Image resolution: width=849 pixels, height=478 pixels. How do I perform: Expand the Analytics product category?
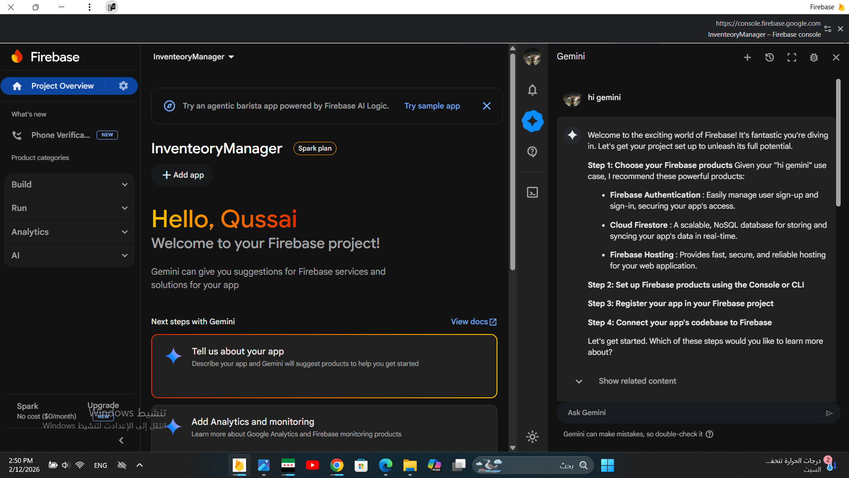pyautogui.click(x=69, y=232)
